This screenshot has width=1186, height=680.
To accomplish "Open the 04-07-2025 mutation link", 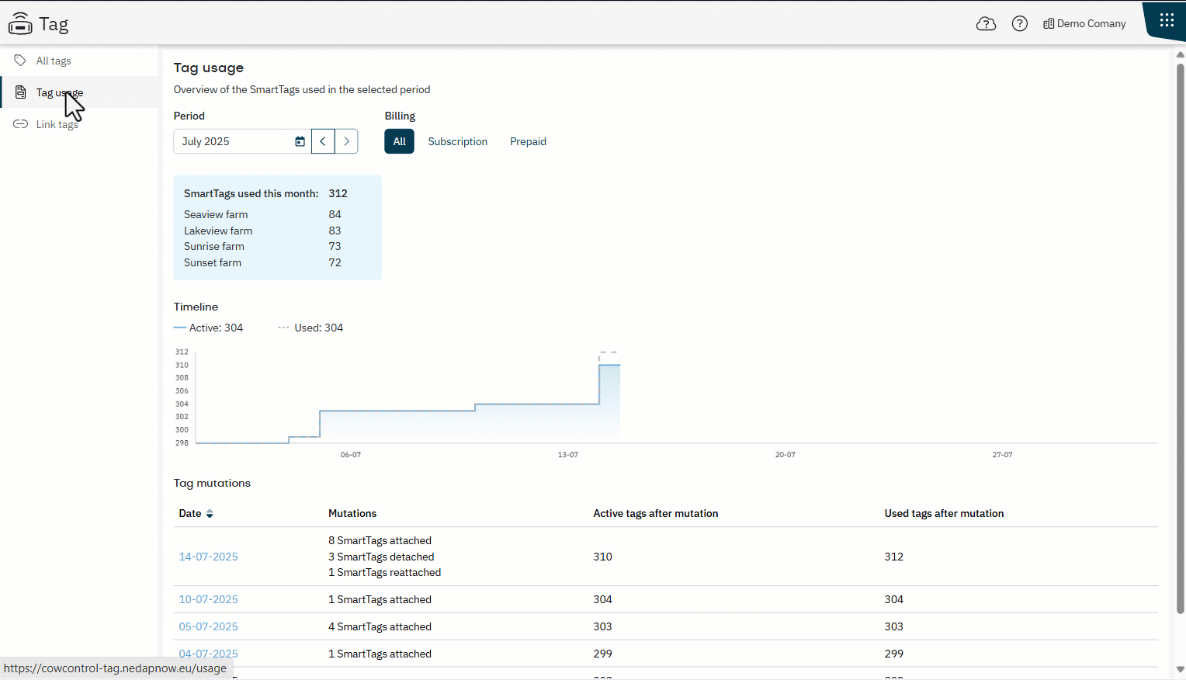I will pyautogui.click(x=209, y=654).
